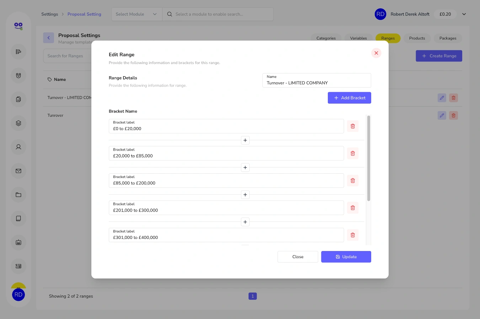The width and height of the screenshot is (480, 319).
Task: Delete the £20,000 to £85,000 bracket
Action: coord(353,153)
